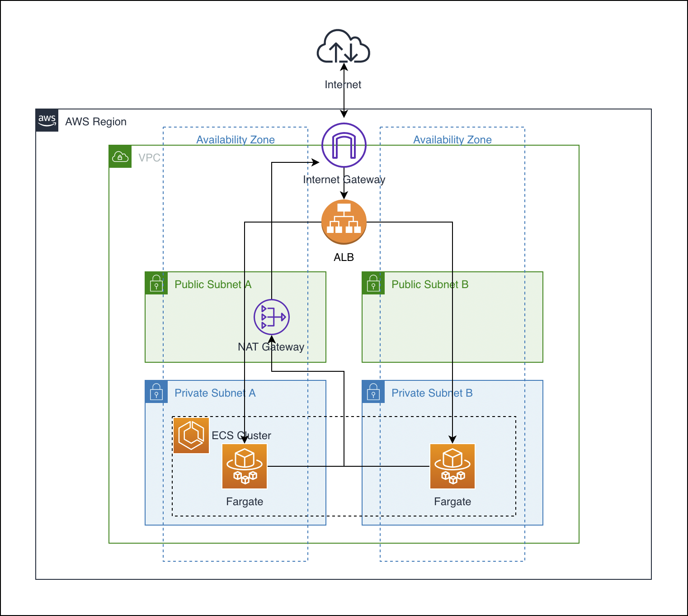Click the Private Subnet B lock icon
Screen dimensions: 688x616
(x=373, y=392)
